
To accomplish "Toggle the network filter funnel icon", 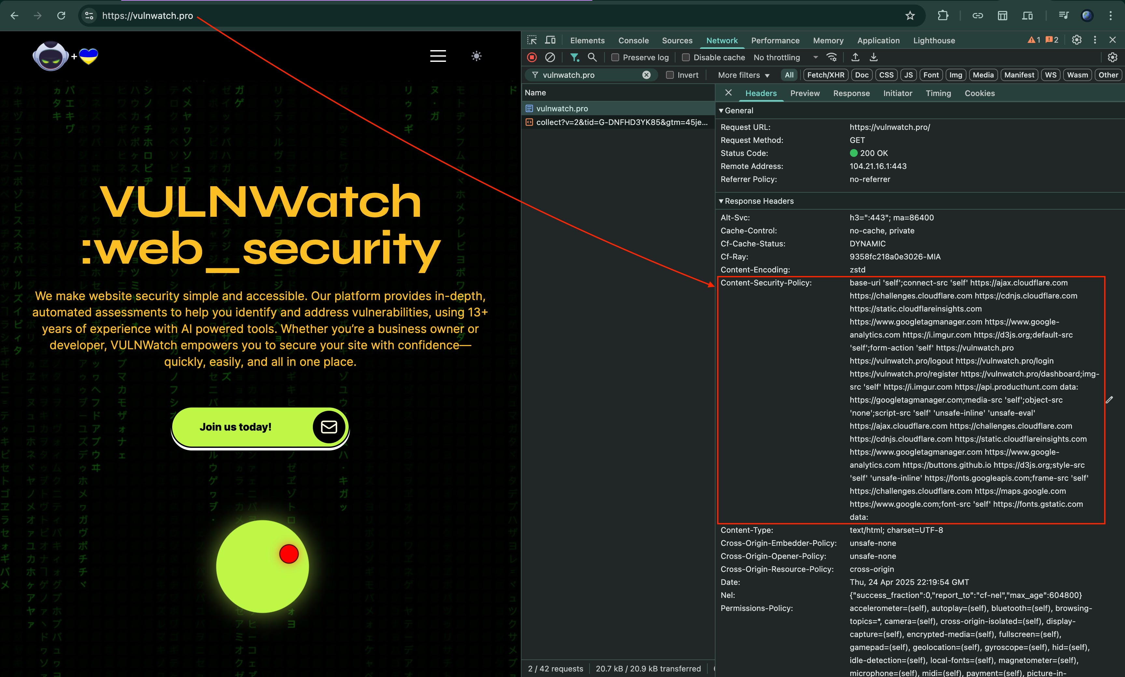I will (x=574, y=58).
